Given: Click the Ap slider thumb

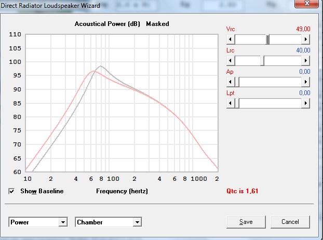Looking at the screenshot, I should (237, 82).
